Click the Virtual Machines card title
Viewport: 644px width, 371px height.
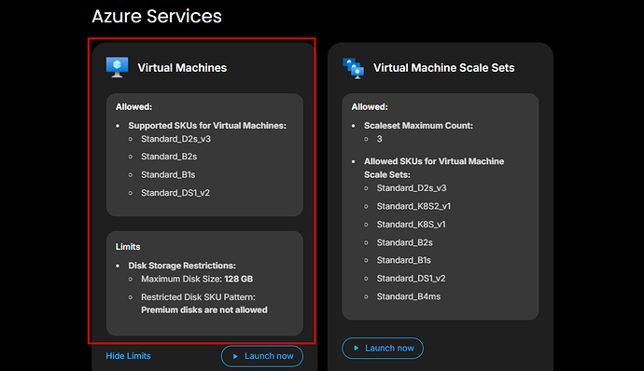[182, 68]
